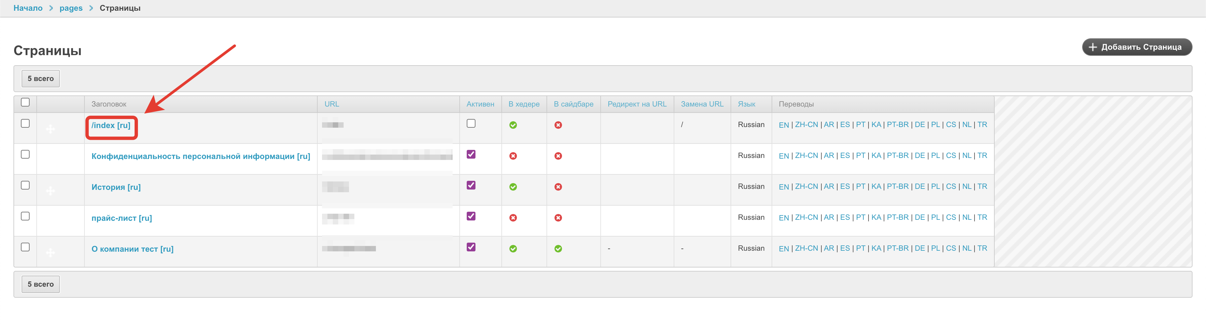
Task: Enable Активен checkbox for /index page
Action: pyautogui.click(x=471, y=123)
